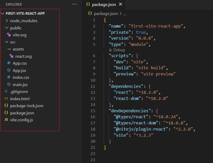The width and height of the screenshot is (213, 163).
Task: Open the .gitignore file
Action: [x=19, y=92]
